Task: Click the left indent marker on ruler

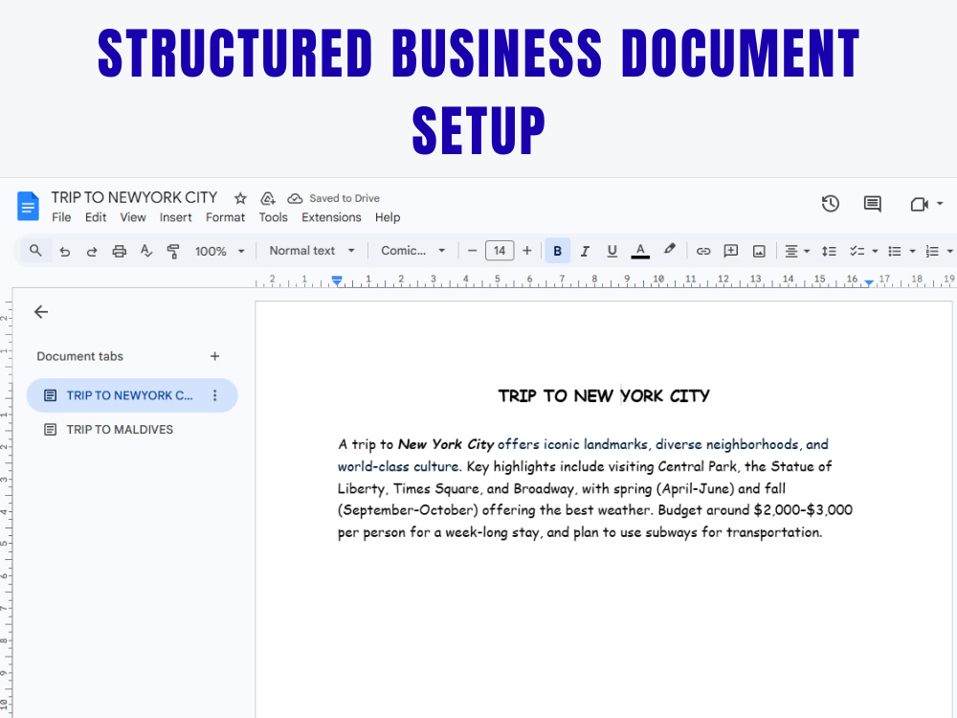Action: tap(337, 280)
